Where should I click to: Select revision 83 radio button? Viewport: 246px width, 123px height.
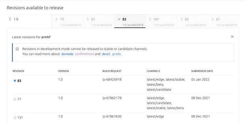(x=15, y=81)
